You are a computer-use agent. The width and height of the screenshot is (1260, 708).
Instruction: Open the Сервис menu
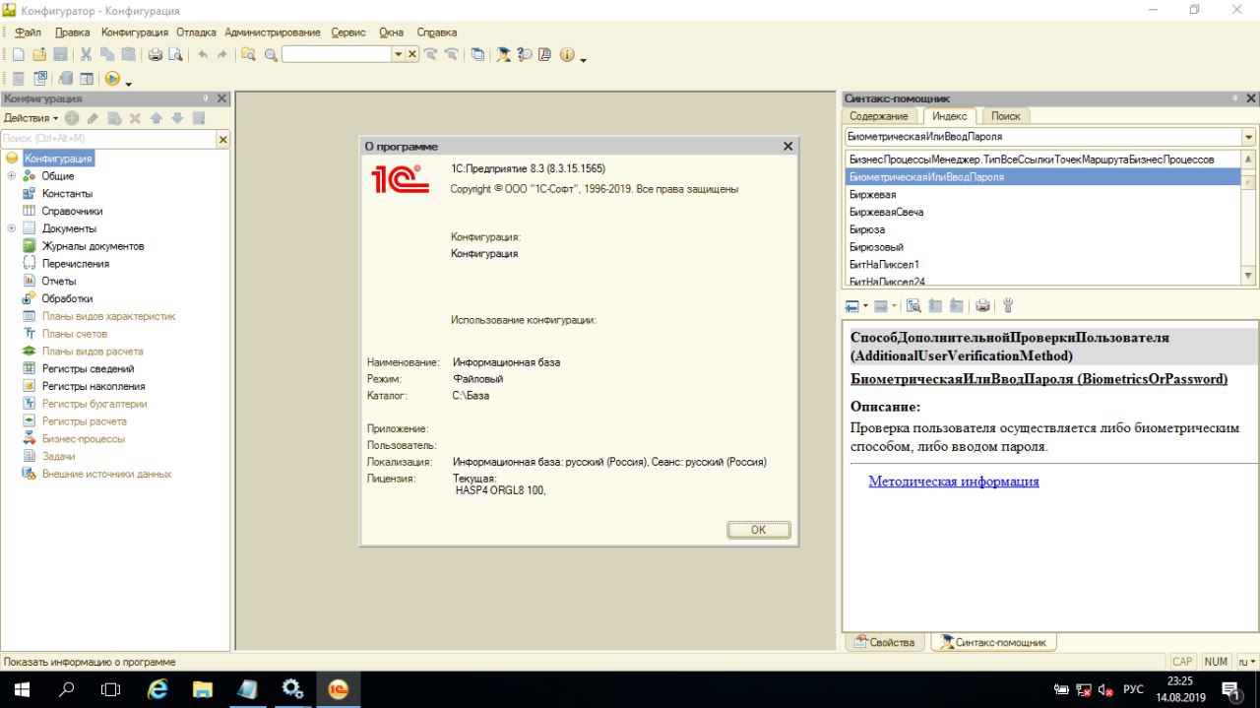click(348, 32)
